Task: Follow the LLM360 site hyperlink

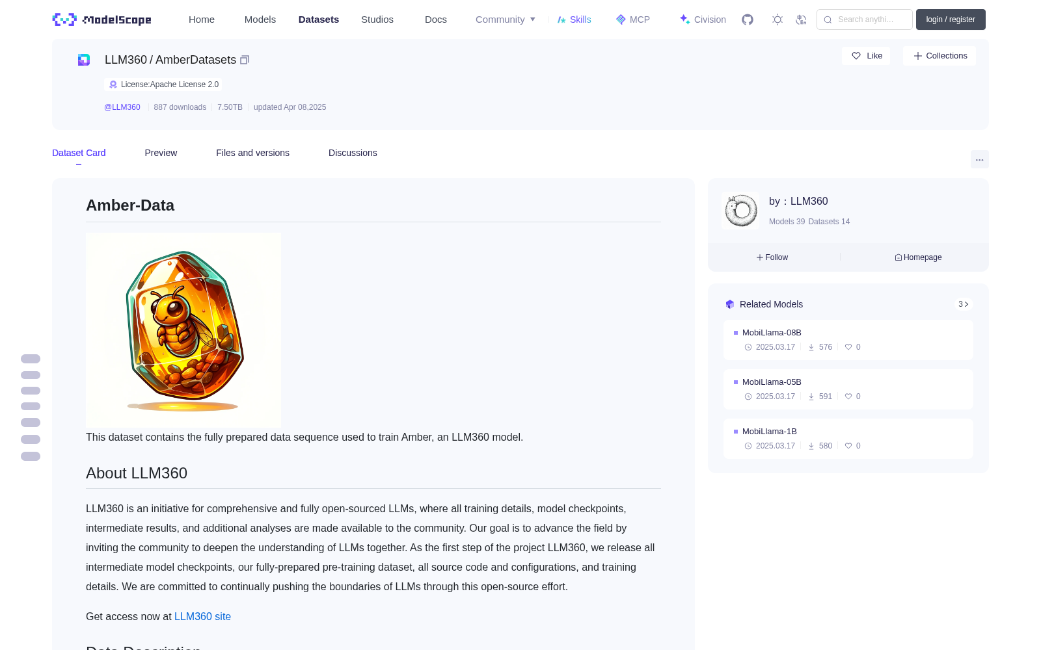Action: coord(202,616)
